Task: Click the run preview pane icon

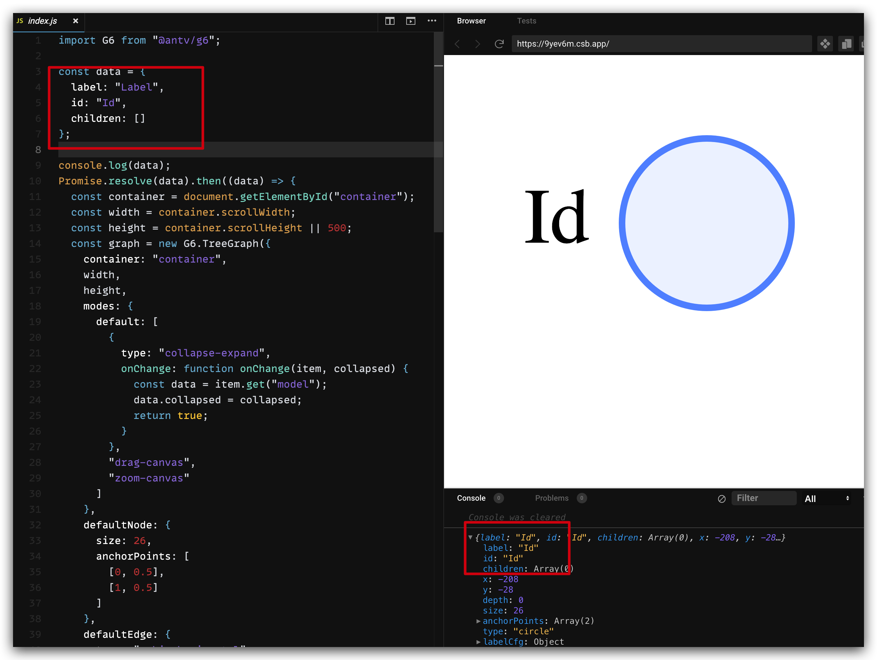Action: (x=411, y=21)
